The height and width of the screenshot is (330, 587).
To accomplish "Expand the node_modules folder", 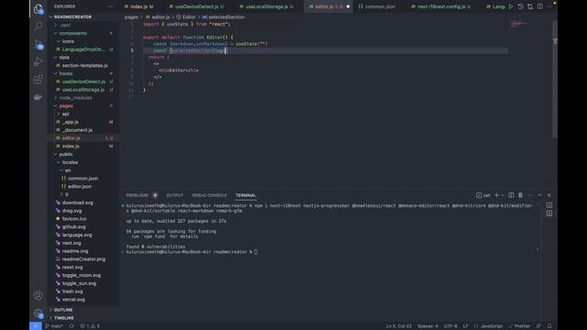I will coord(75,98).
